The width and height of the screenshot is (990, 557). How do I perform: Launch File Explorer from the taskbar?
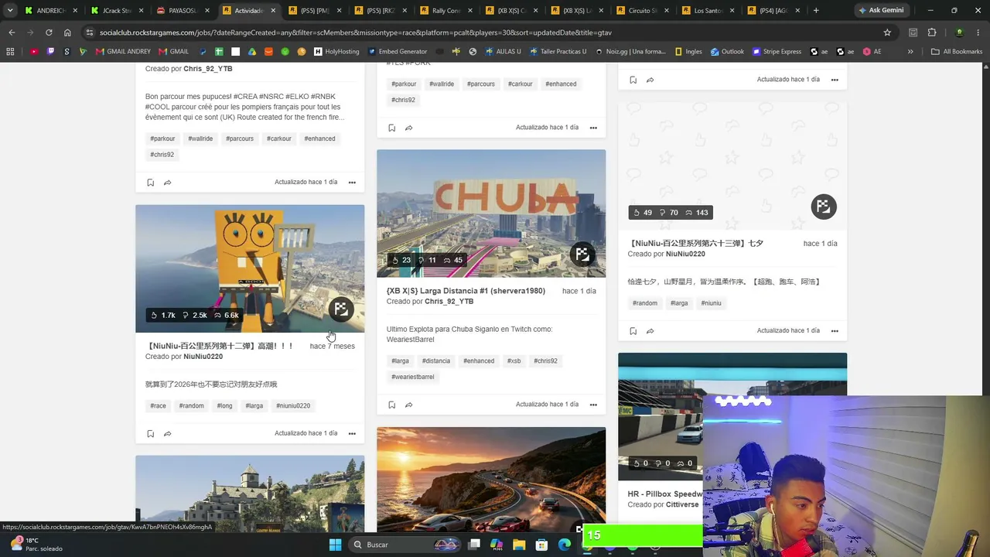tap(519, 545)
